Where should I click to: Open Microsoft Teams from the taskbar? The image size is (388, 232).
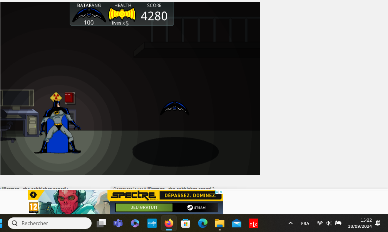118,223
